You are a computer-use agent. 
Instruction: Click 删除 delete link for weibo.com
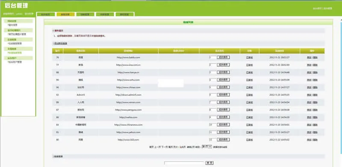click(x=315, y=117)
